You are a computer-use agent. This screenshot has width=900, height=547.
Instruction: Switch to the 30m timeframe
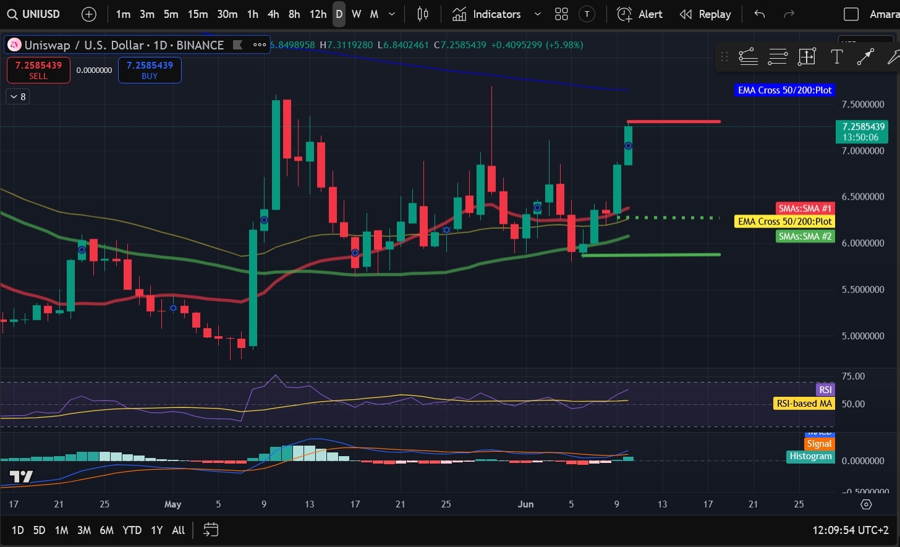point(227,14)
